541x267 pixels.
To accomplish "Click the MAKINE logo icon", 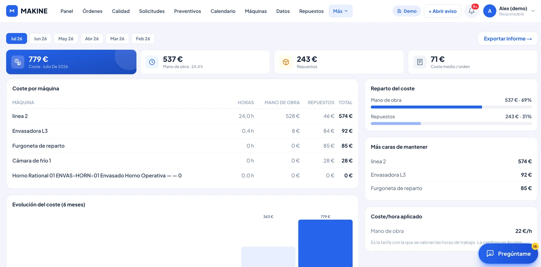I will tap(12, 11).
